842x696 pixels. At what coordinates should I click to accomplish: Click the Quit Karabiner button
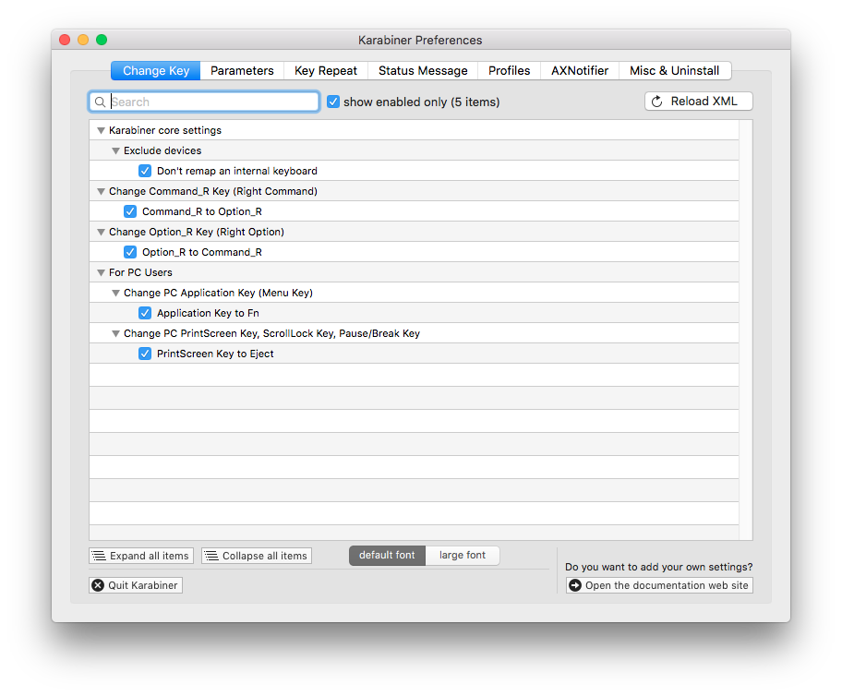[136, 585]
